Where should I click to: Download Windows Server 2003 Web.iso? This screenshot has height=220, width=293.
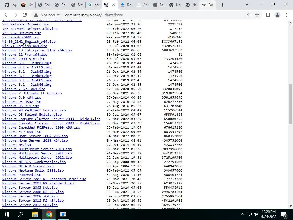click(30, 188)
